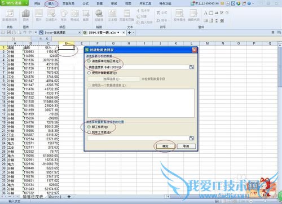The image size is (282, 204).
Task: Click the Chart (图表) ribbon icon
Action: 25,15
